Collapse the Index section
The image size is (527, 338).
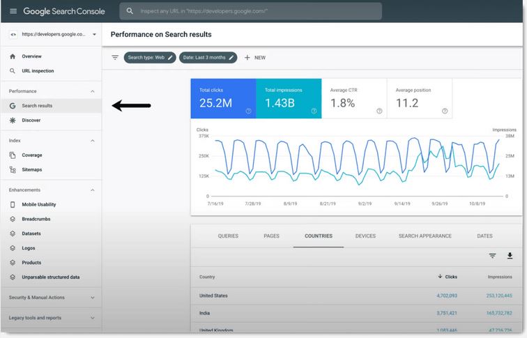93,141
